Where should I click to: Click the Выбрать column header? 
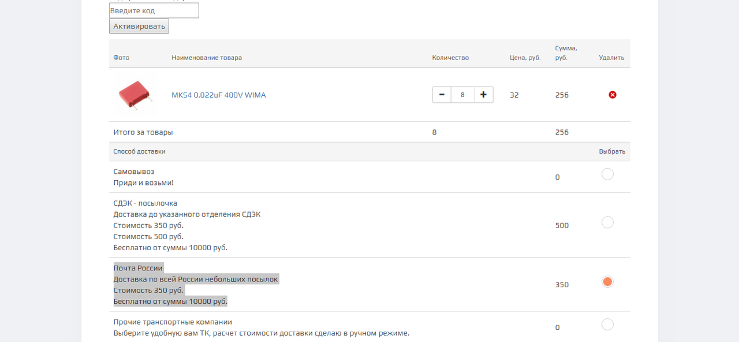coord(612,151)
